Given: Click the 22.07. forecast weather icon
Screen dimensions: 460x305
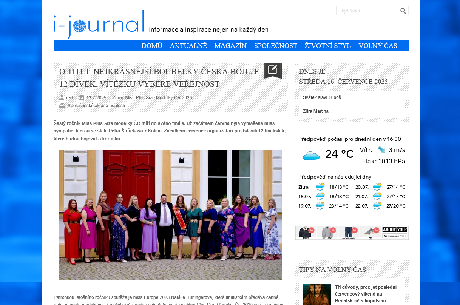Looking at the screenshot, I should (377, 206).
